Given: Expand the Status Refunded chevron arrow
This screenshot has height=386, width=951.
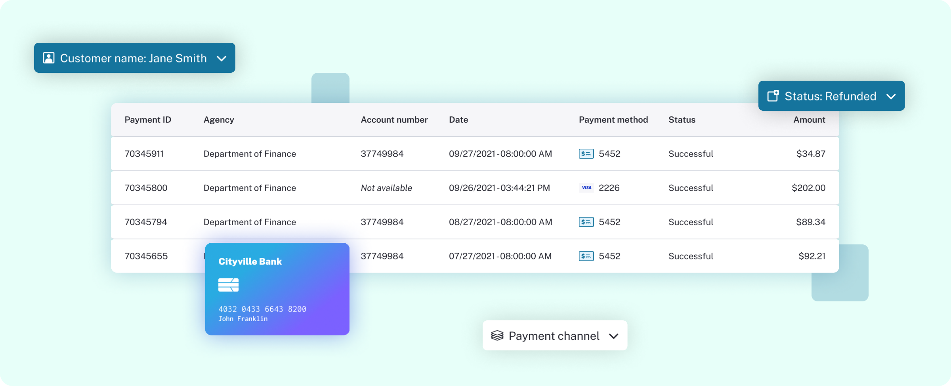Looking at the screenshot, I should coord(891,96).
